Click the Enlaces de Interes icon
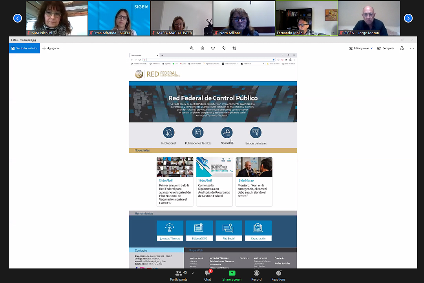 (256, 132)
